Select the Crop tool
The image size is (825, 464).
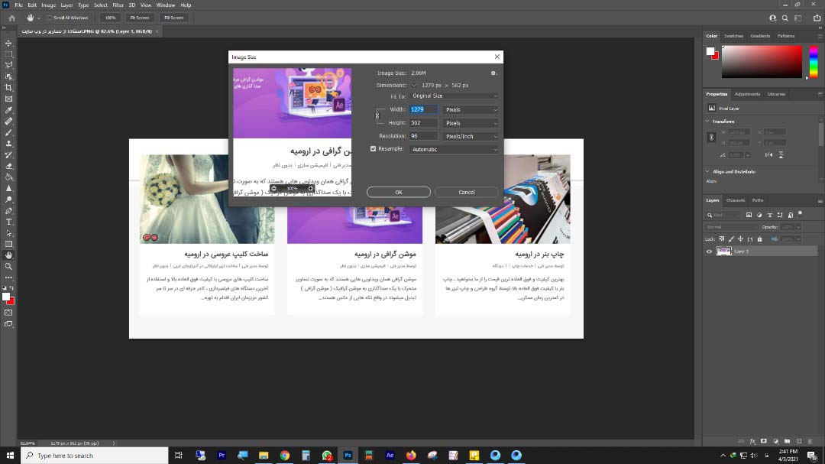[x=8, y=87]
